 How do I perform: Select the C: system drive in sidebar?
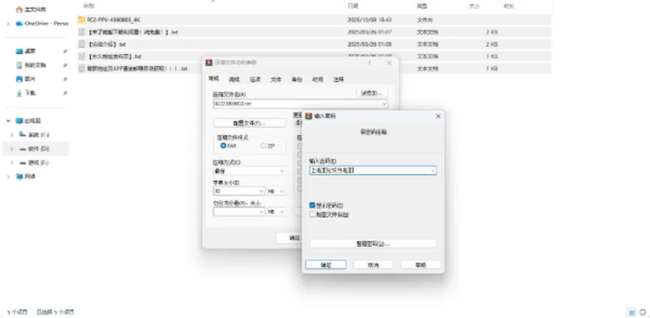[x=34, y=135]
